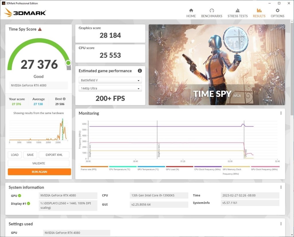Click the Stress Tests chart icon
The height and width of the screenshot is (237, 294).
[237, 10]
